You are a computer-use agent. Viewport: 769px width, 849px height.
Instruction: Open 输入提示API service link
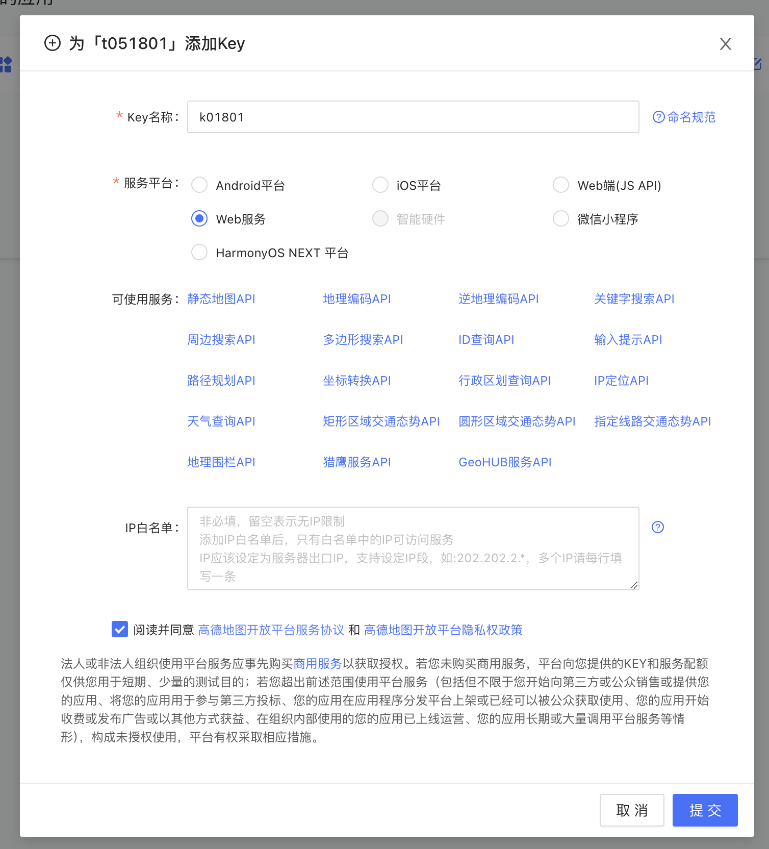coord(628,340)
